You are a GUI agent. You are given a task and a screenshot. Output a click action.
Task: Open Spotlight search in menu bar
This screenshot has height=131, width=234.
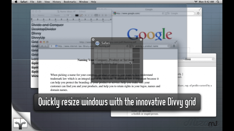pos(218,2)
